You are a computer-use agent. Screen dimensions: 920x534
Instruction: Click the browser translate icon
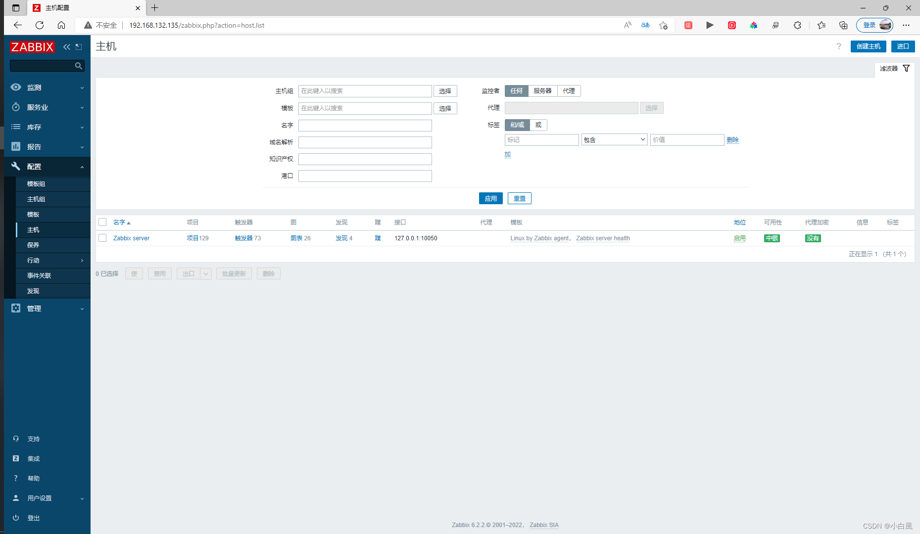[645, 25]
